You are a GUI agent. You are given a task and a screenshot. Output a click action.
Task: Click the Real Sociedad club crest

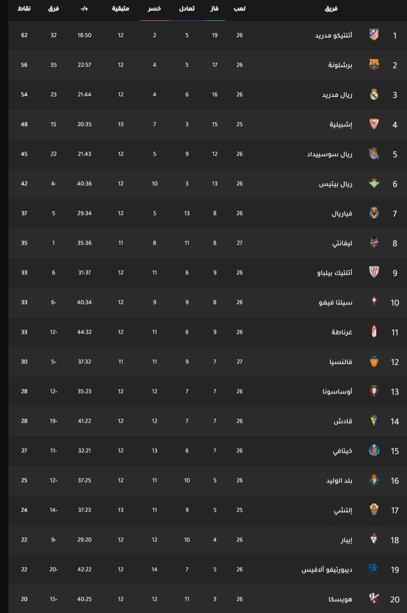click(374, 154)
